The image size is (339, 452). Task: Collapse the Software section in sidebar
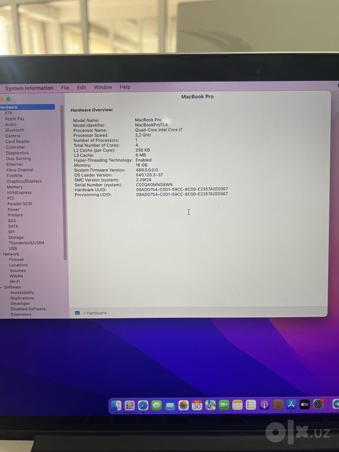point(2,287)
